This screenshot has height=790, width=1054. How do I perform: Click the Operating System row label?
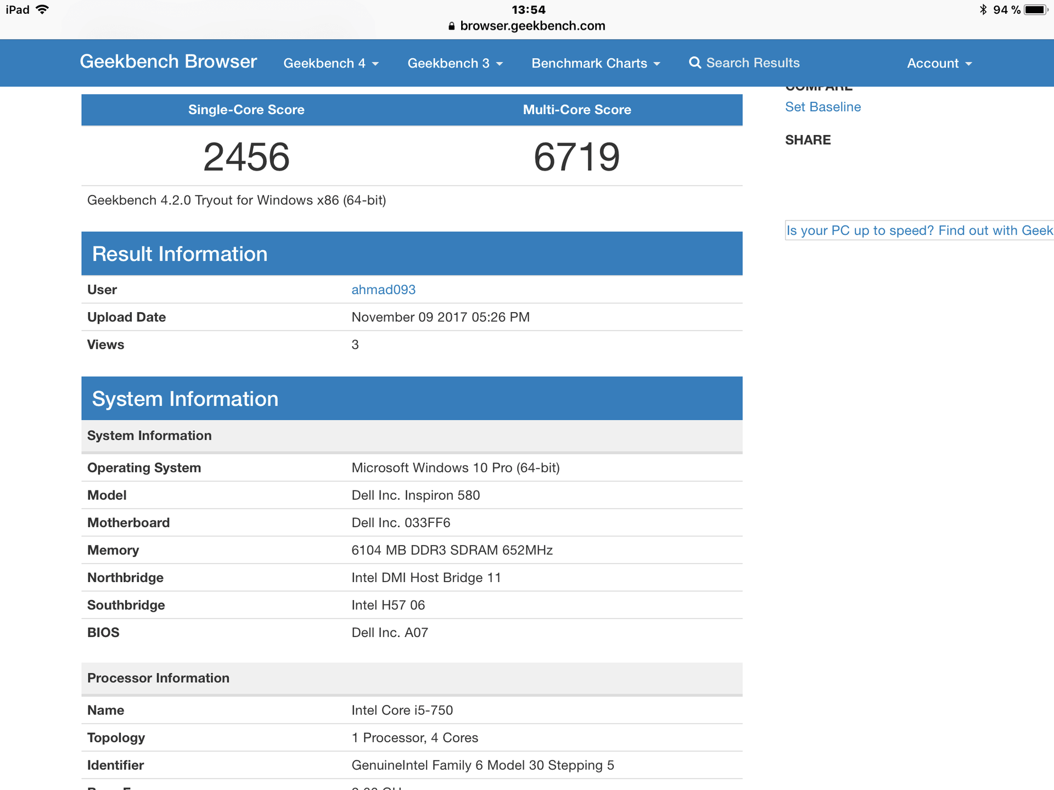click(x=144, y=468)
